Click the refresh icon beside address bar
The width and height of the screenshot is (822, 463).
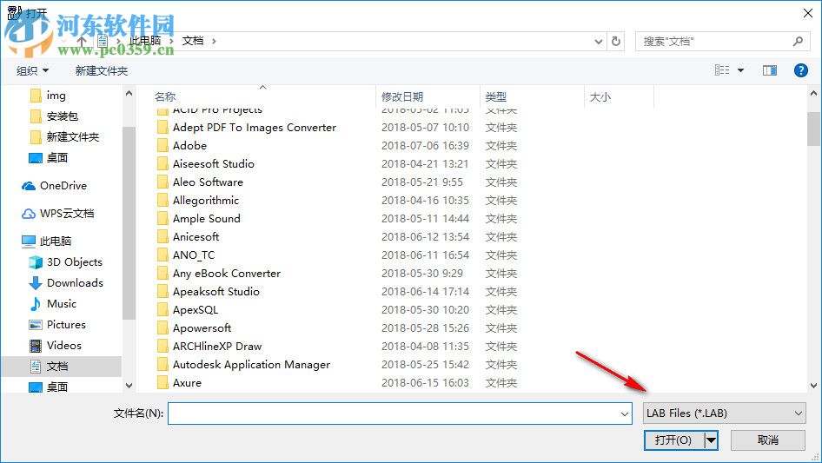(x=616, y=41)
